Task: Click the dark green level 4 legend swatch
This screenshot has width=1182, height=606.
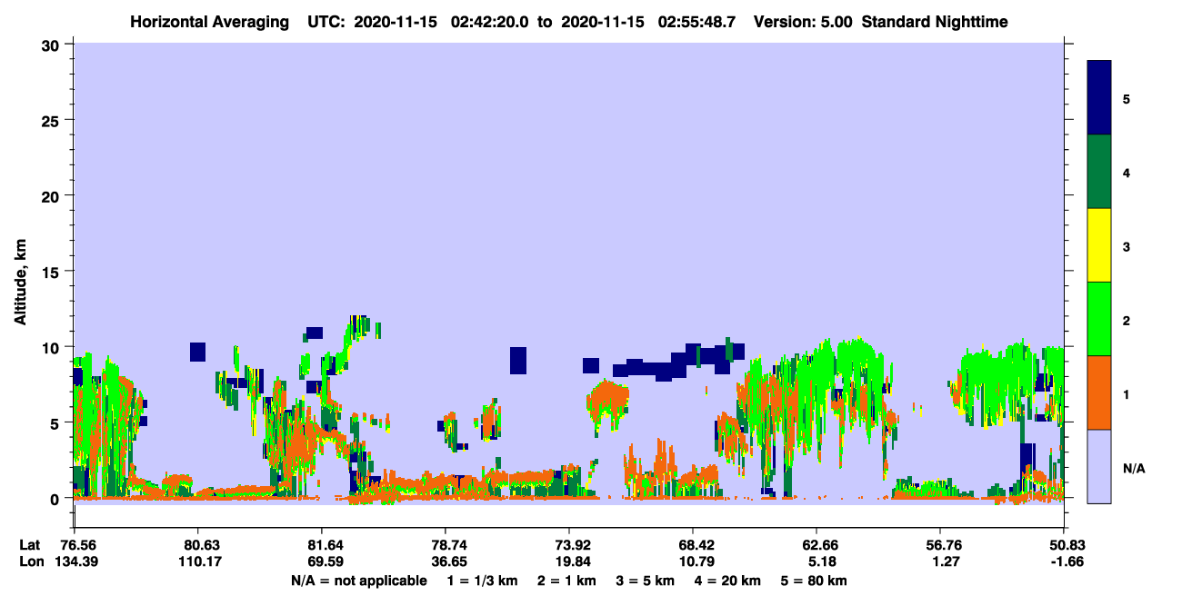Action: (1099, 172)
